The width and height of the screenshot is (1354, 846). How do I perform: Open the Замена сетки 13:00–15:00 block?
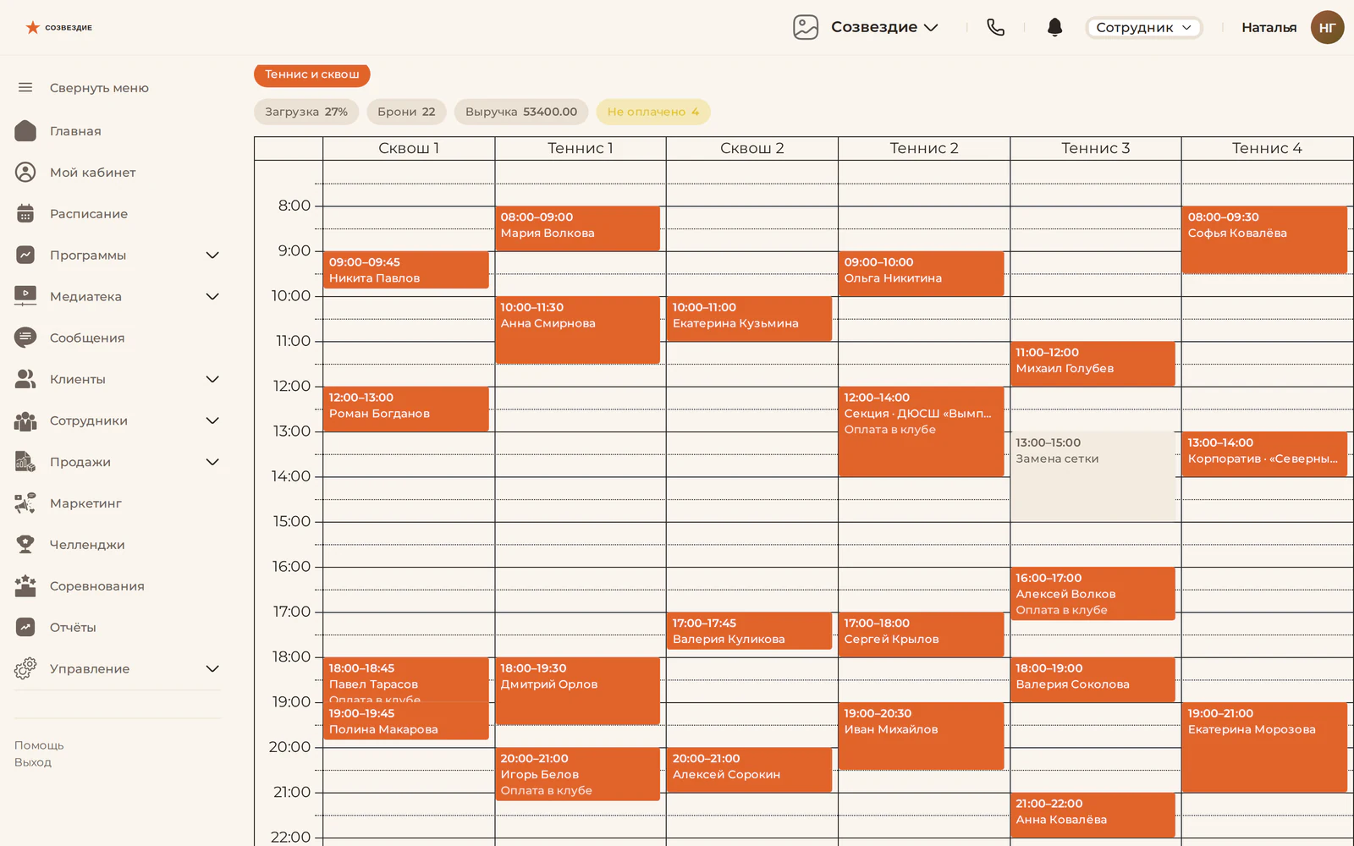1093,476
